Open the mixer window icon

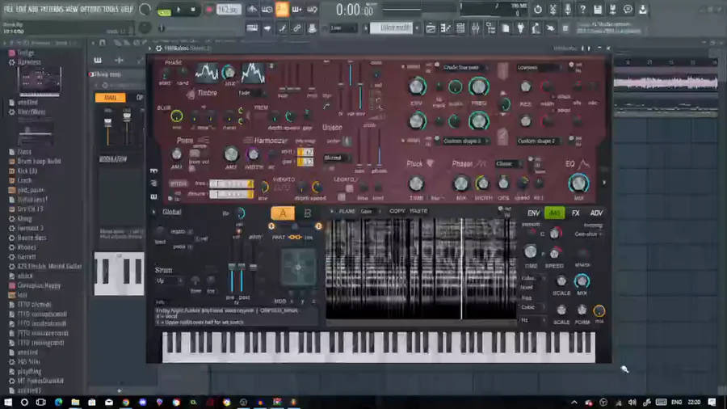pos(475,28)
